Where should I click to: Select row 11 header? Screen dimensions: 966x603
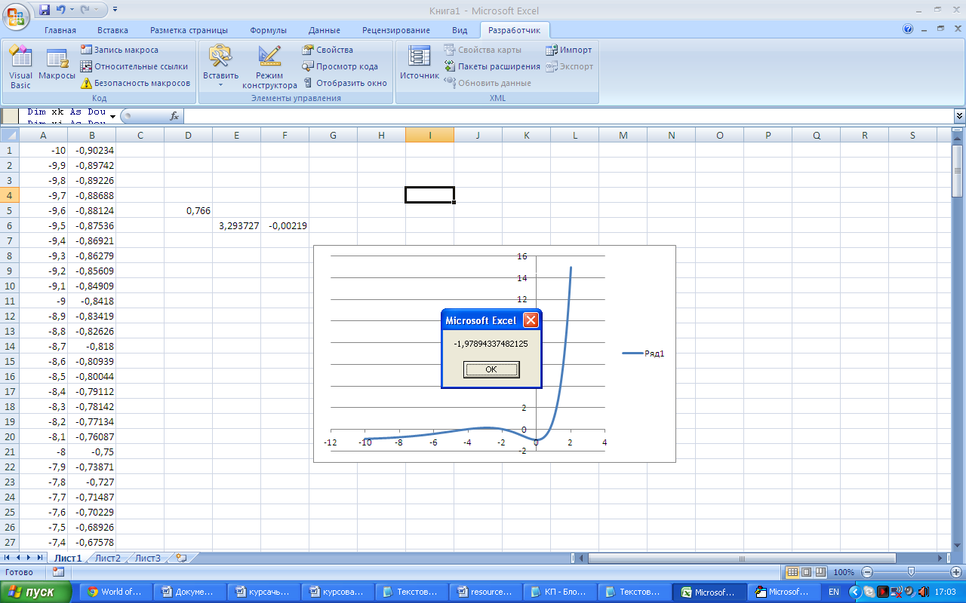click(9, 301)
